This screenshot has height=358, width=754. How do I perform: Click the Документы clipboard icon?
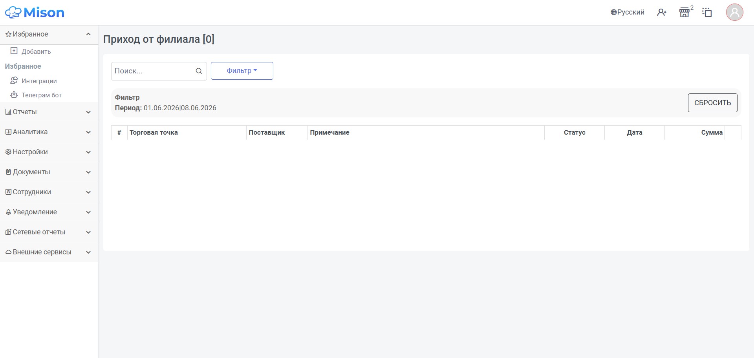coord(8,172)
